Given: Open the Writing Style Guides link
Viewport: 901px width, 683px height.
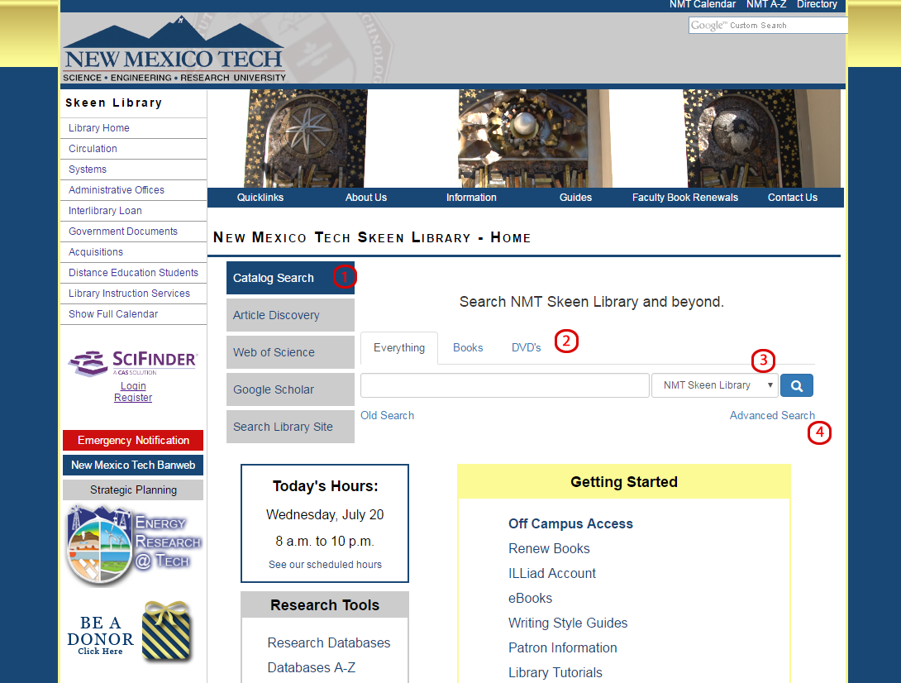Looking at the screenshot, I should tap(568, 623).
